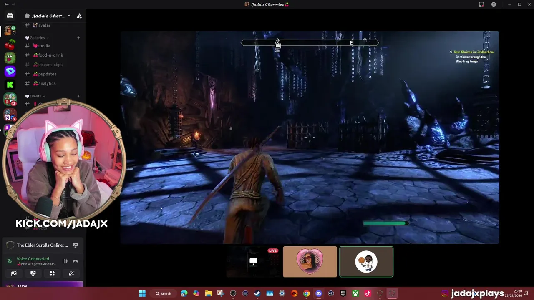Turn on camera in voice panel
The width and height of the screenshot is (534, 300).
click(14, 273)
